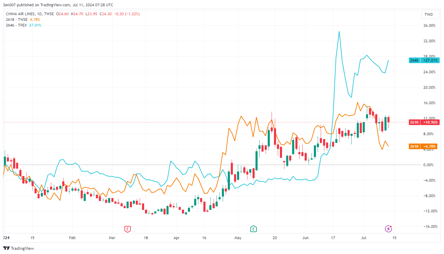
Task: Click the -16.00% axis label
Action: coord(430,227)
